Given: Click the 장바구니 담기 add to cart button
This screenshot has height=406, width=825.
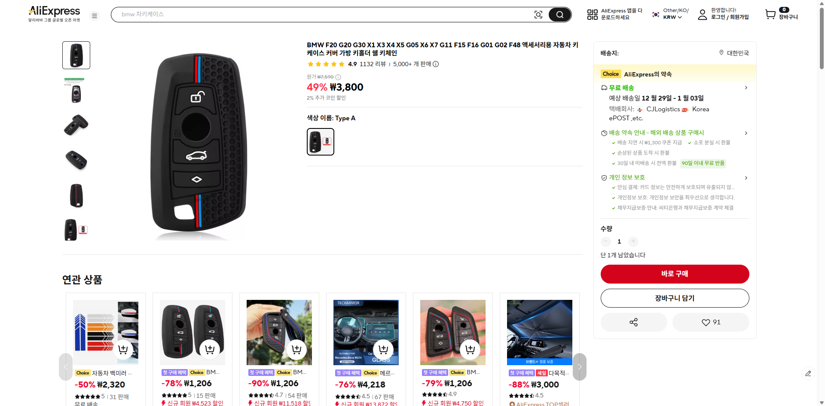Looking at the screenshot, I should 675,298.
